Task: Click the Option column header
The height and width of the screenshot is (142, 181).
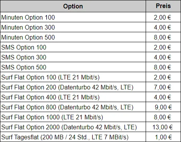Action: tap(73, 6)
